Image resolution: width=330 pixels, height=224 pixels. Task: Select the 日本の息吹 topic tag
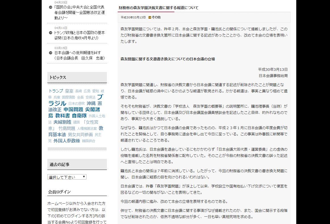pyautogui.click(x=77, y=104)
